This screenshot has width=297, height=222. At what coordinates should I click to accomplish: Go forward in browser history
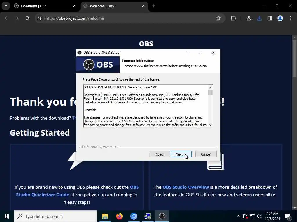point(17,18)
